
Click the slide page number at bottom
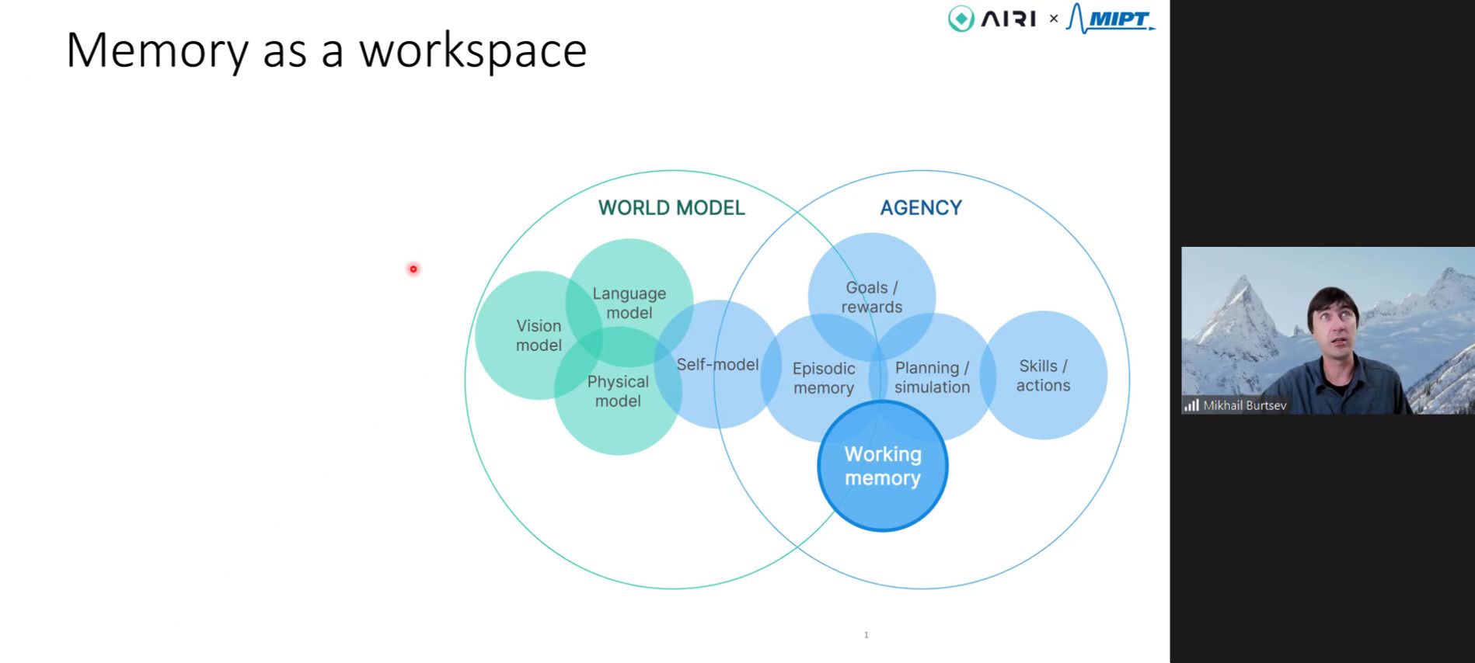[866, 635]
